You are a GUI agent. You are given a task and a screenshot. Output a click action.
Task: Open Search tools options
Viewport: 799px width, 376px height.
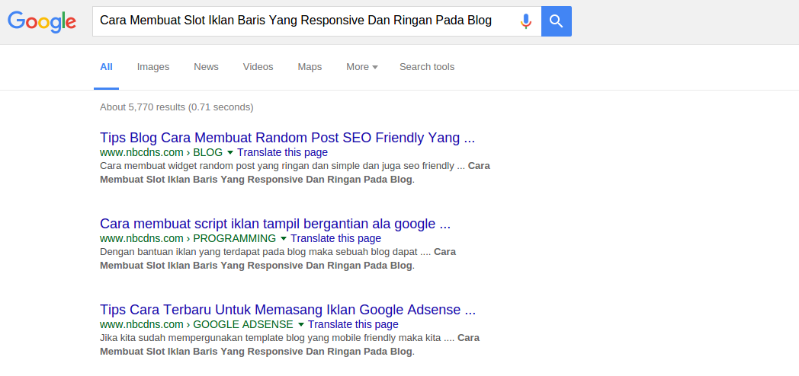pos(427,67)
